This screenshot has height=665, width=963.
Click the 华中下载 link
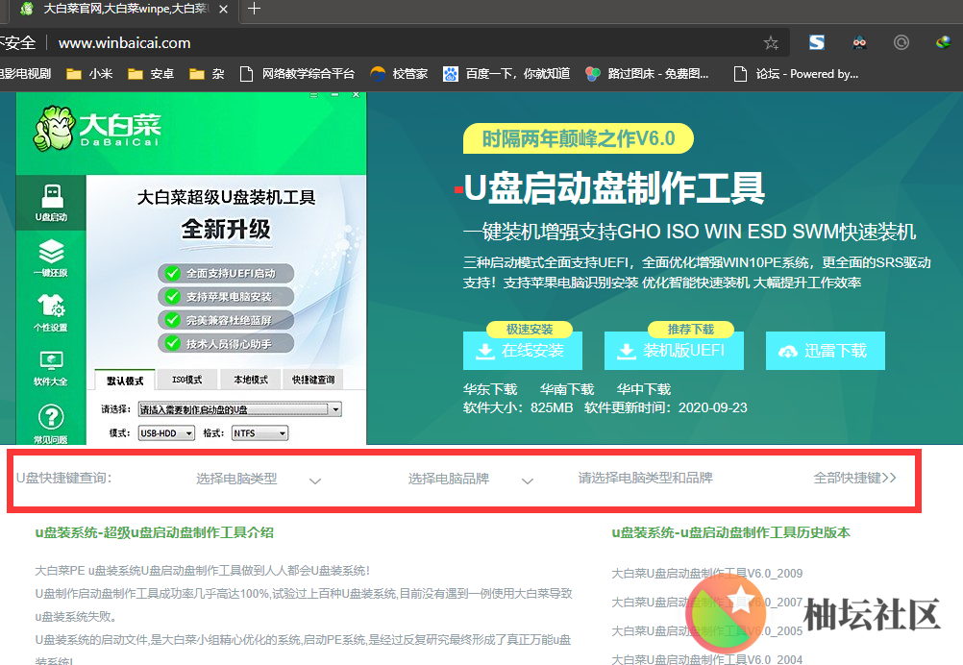tap(644, 389)
